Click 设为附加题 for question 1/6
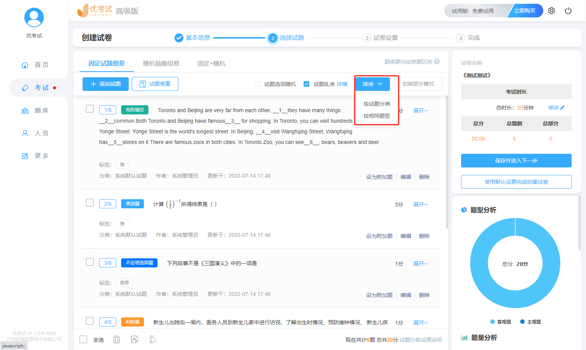The image size is (586, 350). pos(379,177)
